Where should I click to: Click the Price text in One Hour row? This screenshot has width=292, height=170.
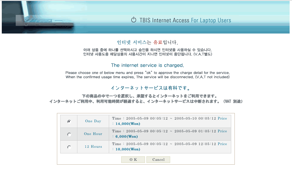click(x=222, y=131)
